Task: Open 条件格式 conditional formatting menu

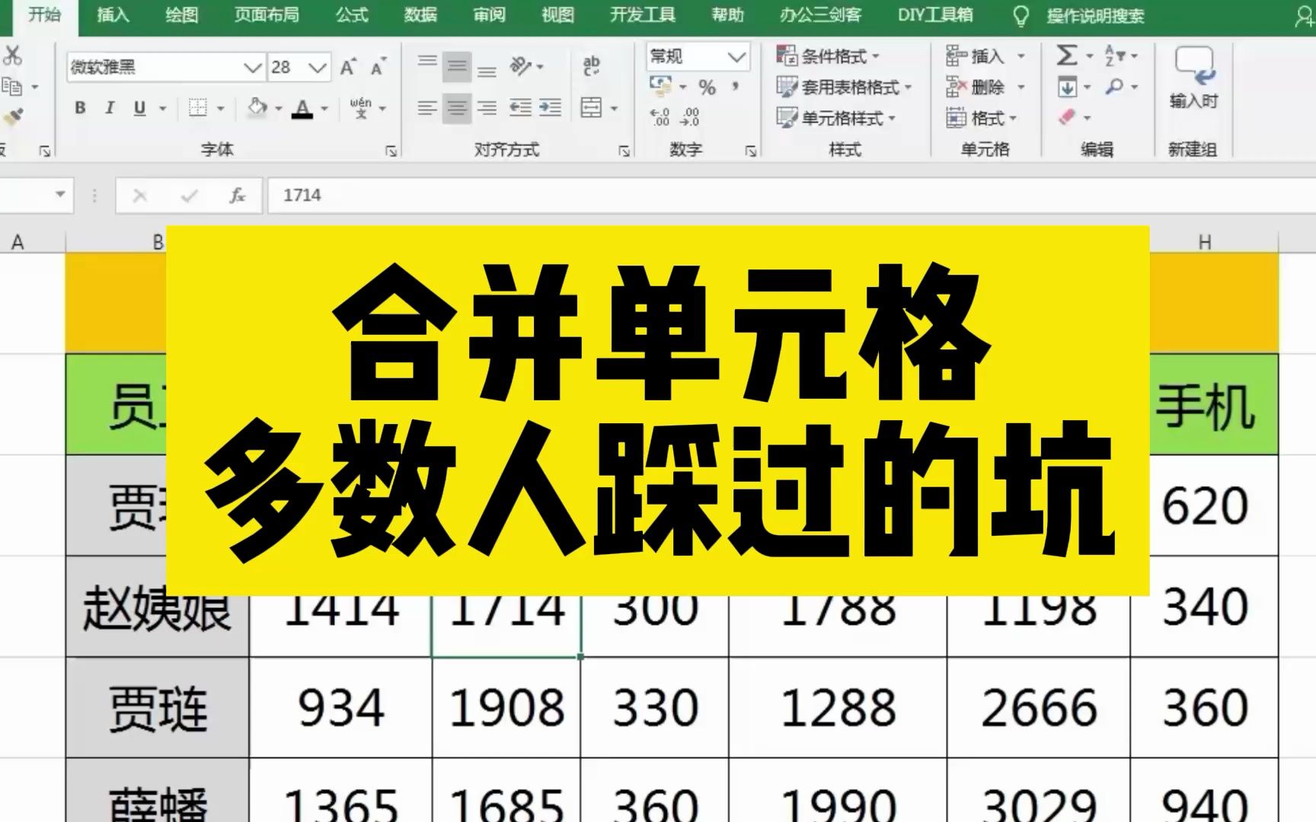Action: tap(828, 56)
